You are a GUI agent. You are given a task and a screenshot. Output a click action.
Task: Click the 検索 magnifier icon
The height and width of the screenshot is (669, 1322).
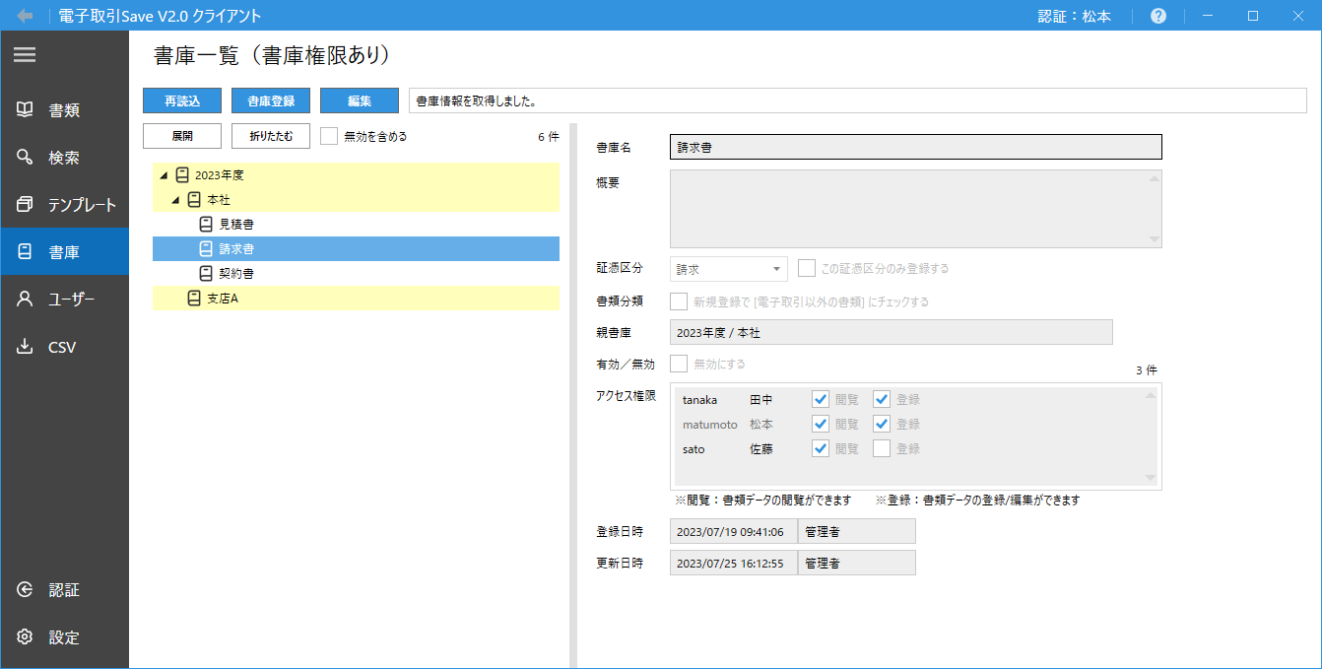(26, 157)
